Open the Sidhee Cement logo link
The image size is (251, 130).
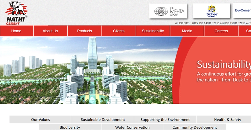(x=211, y=11)
